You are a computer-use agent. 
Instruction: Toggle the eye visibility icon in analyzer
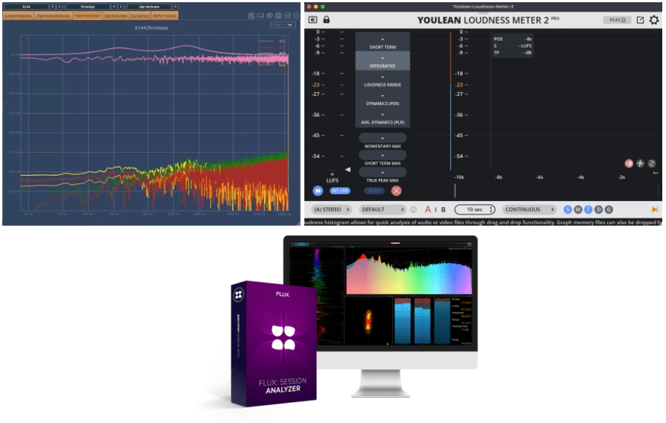tap(269, 16)
